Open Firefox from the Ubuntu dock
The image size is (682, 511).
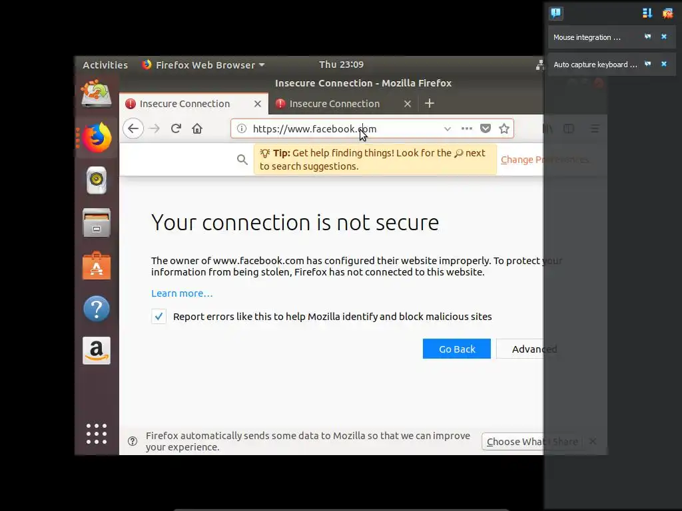pos(97,137)
